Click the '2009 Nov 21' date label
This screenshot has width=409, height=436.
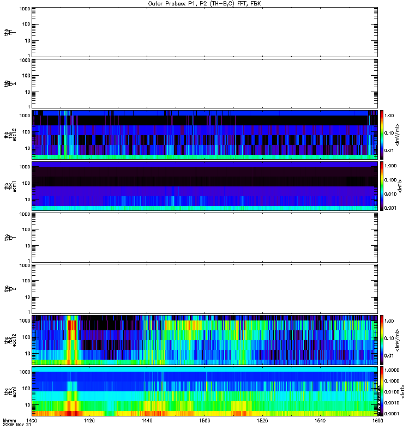coord(17,425)
